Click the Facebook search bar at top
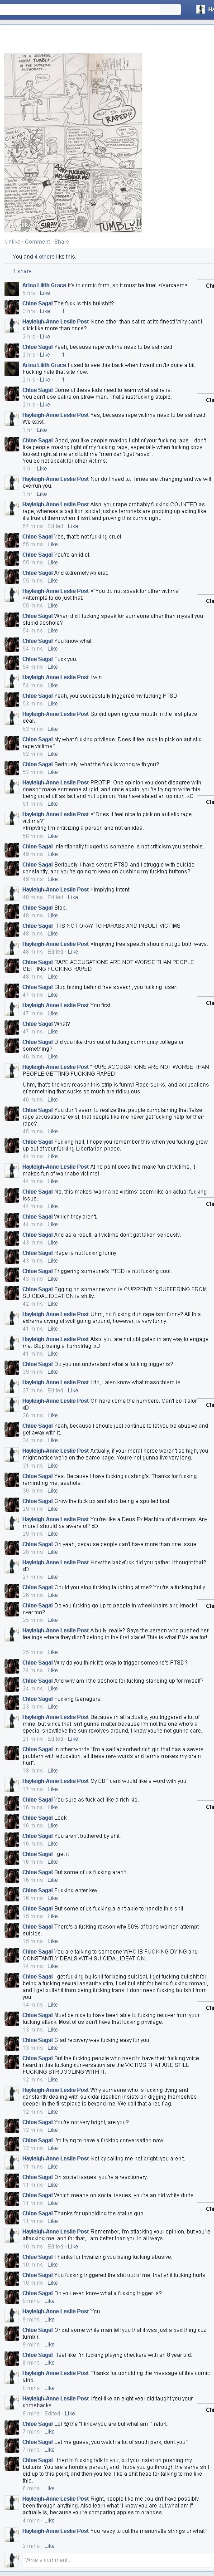Screen dimensions: 214x2576 (91, 8)
